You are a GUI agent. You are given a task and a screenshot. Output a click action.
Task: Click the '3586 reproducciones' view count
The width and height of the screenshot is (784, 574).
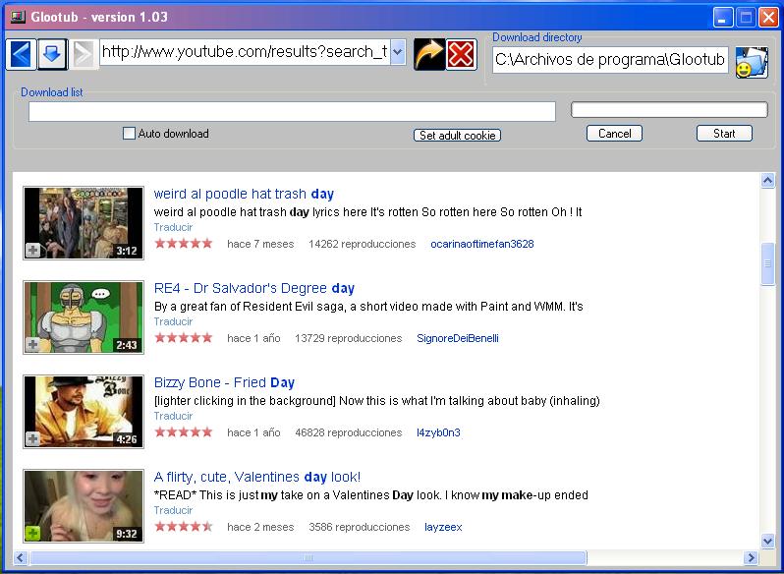pos(359,527)
